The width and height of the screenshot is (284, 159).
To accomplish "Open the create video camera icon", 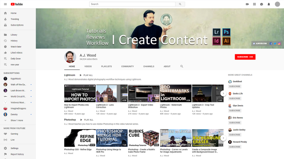I will click(247, 4).
